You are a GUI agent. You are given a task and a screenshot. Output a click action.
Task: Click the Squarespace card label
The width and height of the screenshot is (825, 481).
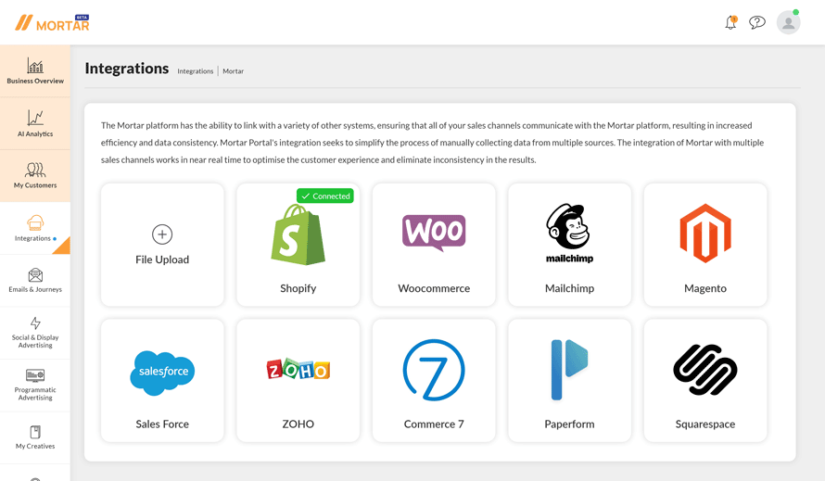[x=705, y=424]
